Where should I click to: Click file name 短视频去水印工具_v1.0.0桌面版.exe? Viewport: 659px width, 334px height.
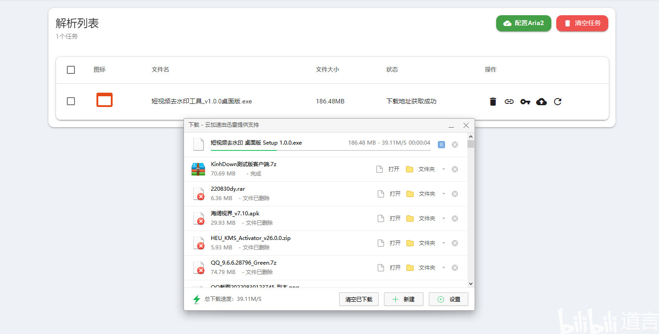click(x=202, y=102)
